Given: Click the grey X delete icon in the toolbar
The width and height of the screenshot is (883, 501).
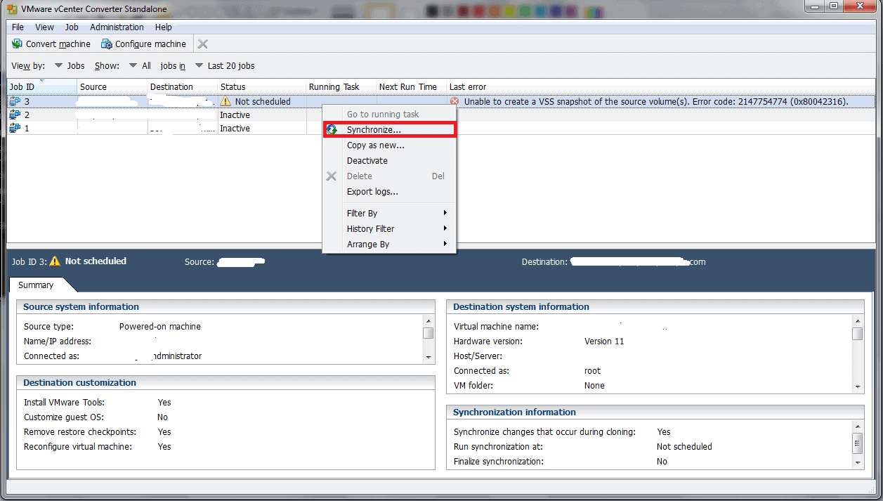Looking at the screenshot, I should [x=203, y=44].
